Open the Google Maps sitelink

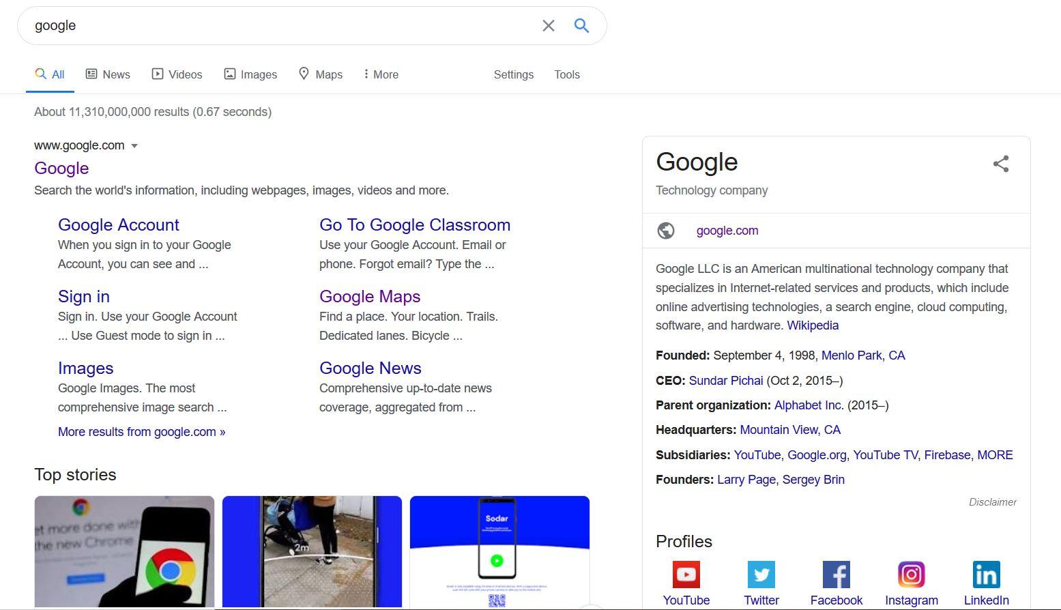pos(370,296)
